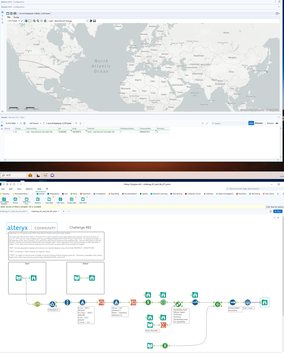Select the Formula tool with N_Lat expression
This screenshot has height=353, width=284.
(83, 302)
